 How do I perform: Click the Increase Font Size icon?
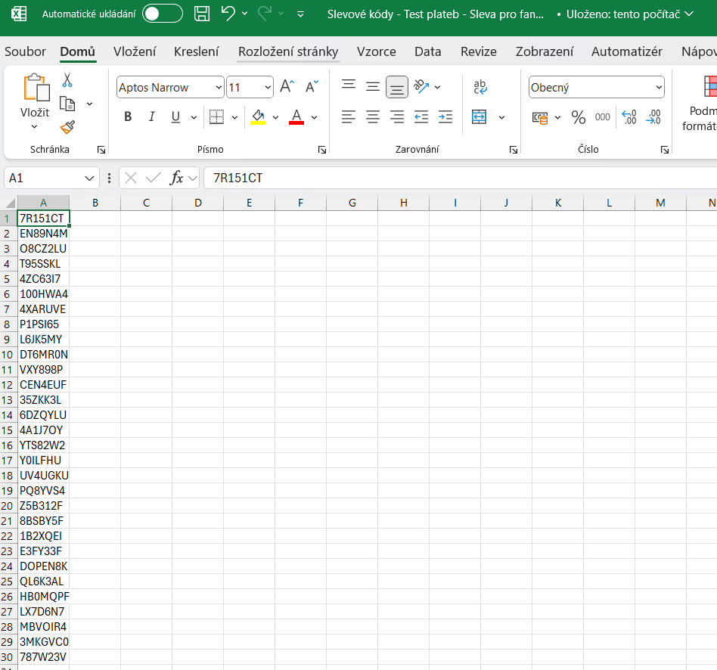(x=287, y=87)
